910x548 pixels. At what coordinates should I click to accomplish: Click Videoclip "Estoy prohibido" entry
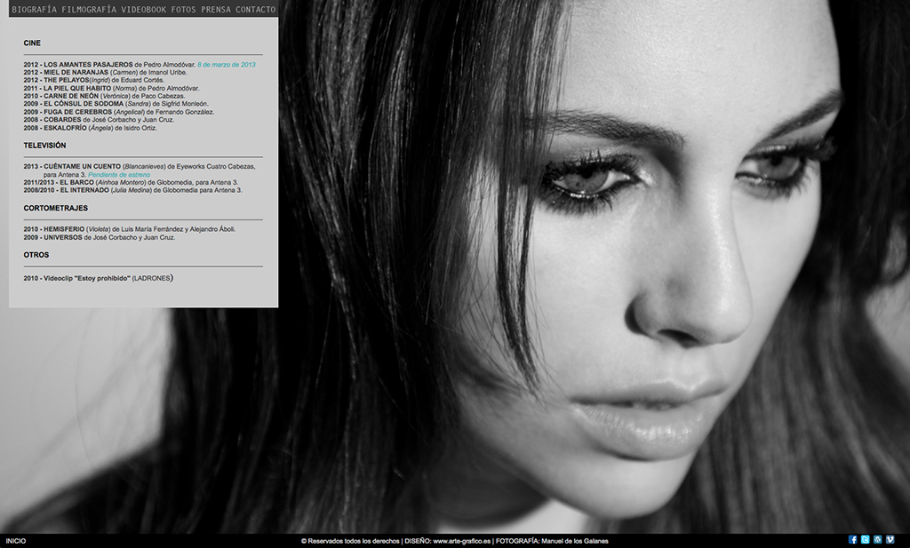[86, 278]
